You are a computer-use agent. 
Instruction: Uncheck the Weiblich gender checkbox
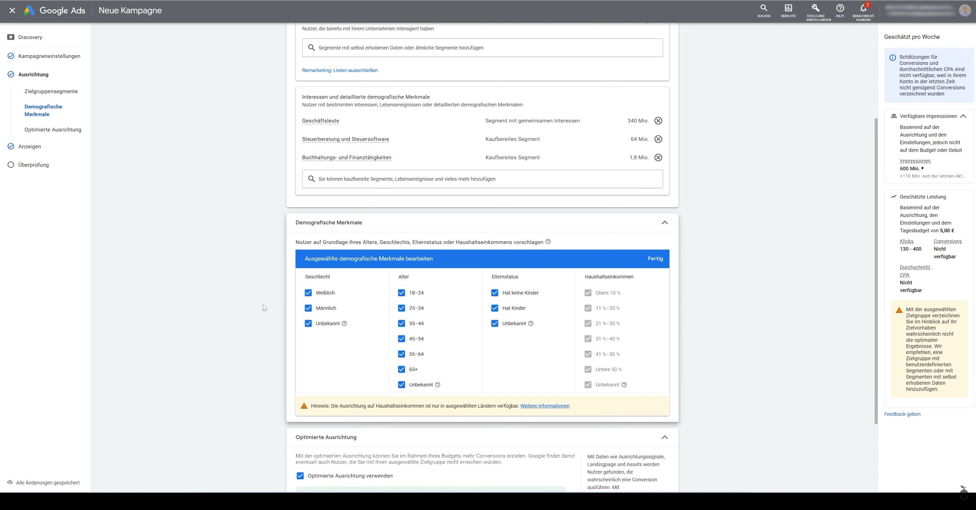click(308, 293)
